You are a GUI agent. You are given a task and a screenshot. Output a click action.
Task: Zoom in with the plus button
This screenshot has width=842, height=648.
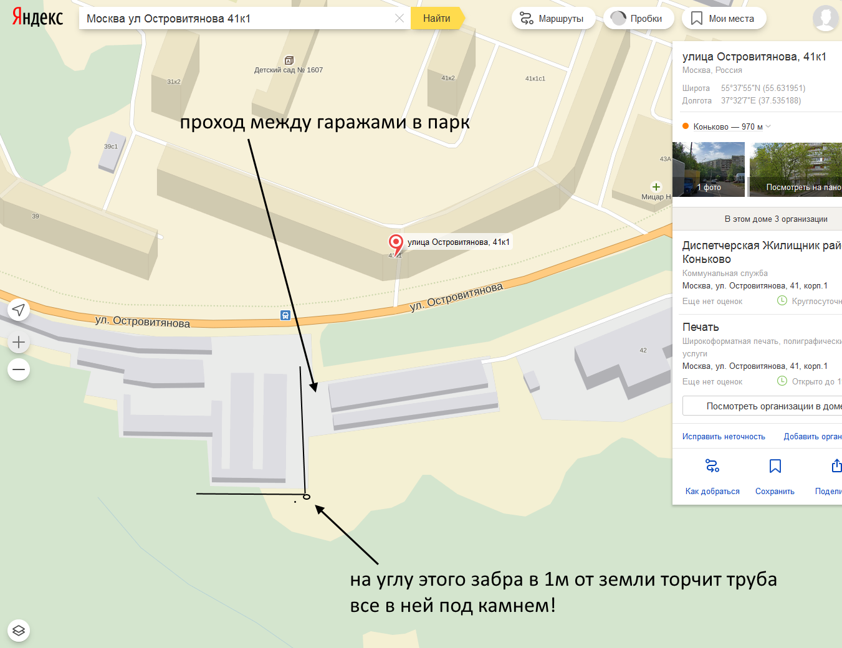[19, 342]
